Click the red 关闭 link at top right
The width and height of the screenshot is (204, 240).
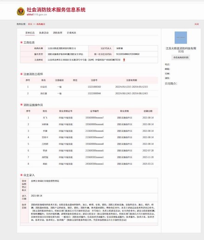(197, 24)
